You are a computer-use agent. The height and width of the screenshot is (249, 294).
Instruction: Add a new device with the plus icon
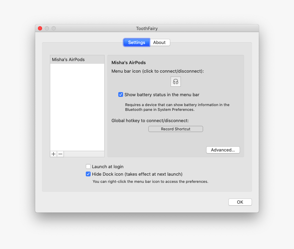click(x=53, y=154)
